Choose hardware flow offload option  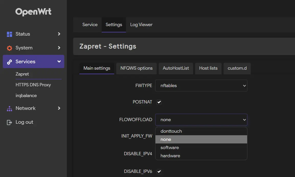[201, 156]
